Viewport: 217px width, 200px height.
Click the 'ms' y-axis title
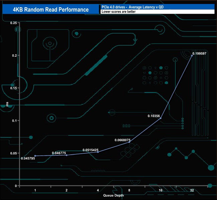tap(7, 104)
